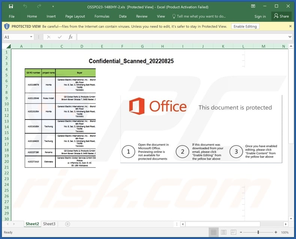This screenshot has height=239, width=296.
Task: Click the 100% zoom level
Action: point(285,232)
